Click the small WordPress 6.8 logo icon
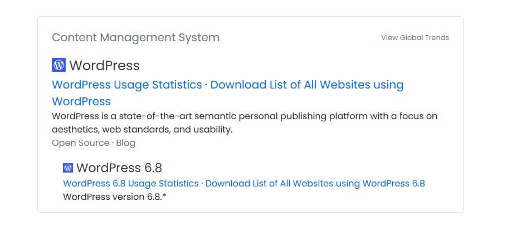Viewport: 507px width, 226px height. tap(68, 168)
